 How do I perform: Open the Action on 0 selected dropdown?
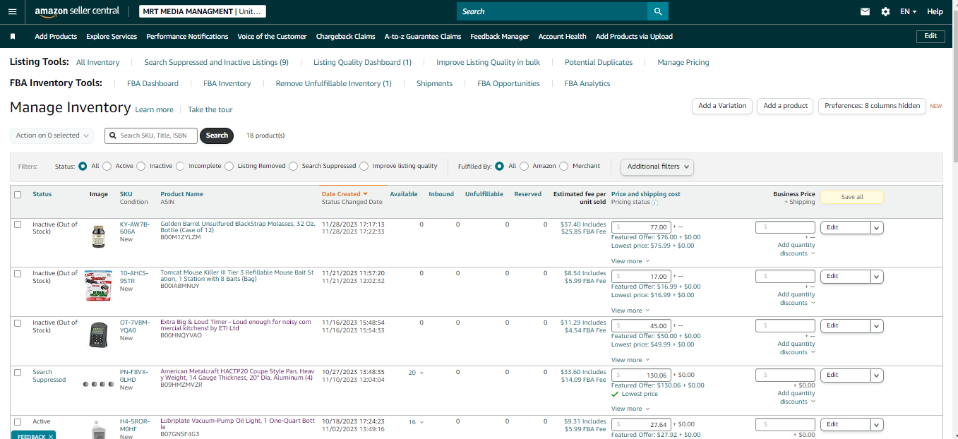(x=52, y=136)
